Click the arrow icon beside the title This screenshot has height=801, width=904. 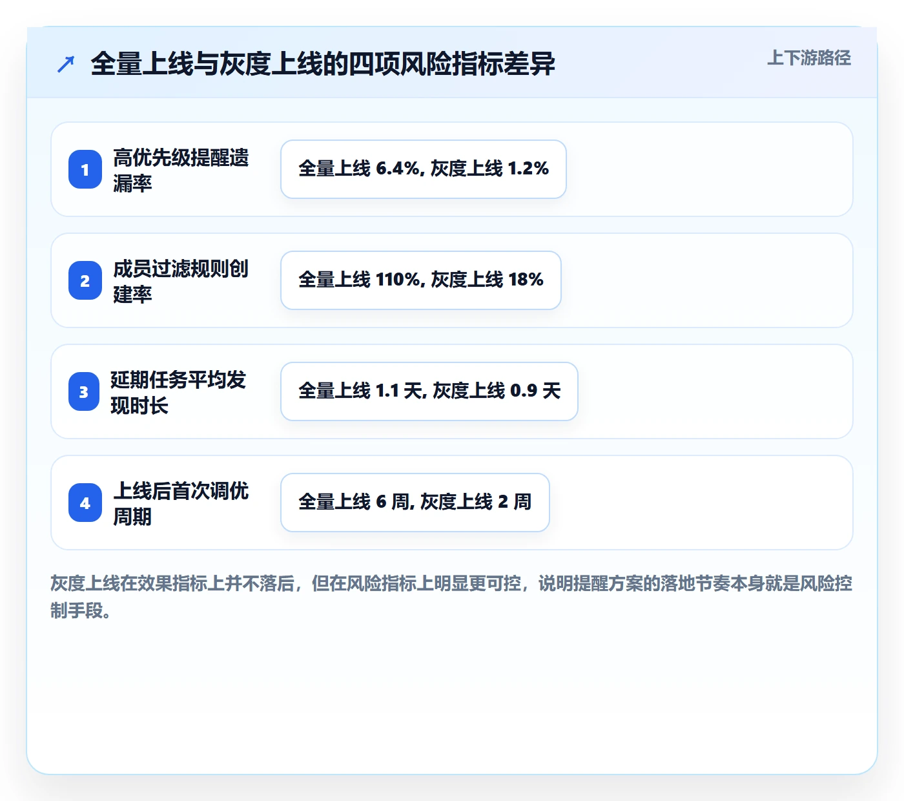[x=66, y=64]
